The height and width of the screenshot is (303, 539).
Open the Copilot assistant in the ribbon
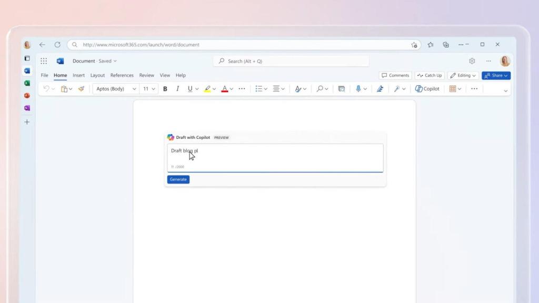[427, 88]
